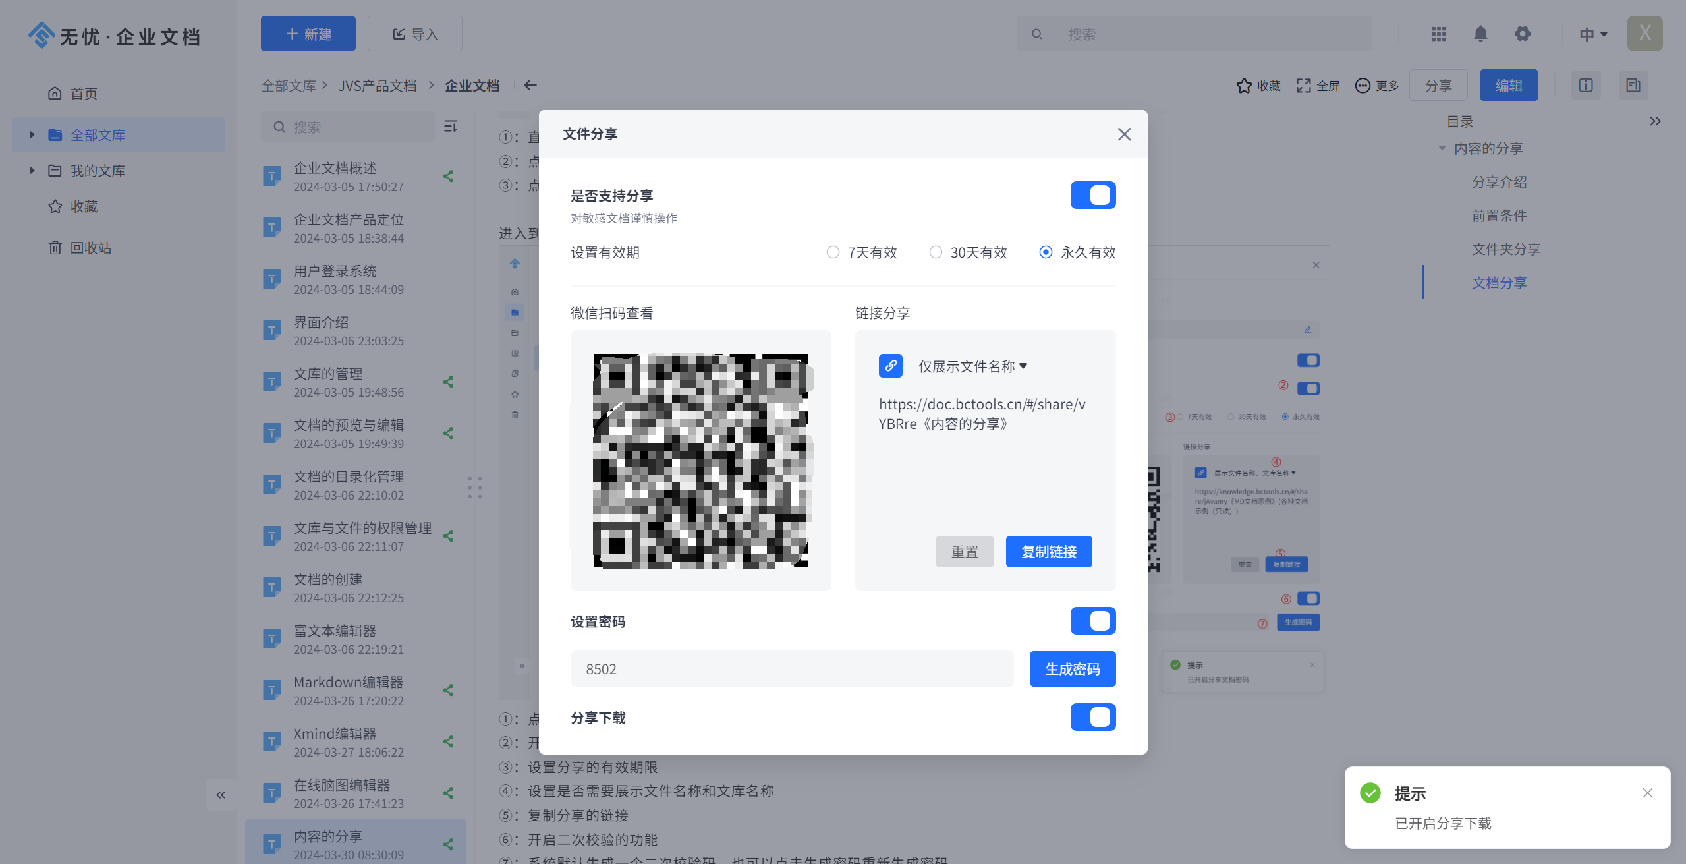The width and height of the screenshot is (1686, 864).
Task: Open the 中 language dropdown
Action: pyautogui.click(x=1593, y=34)
